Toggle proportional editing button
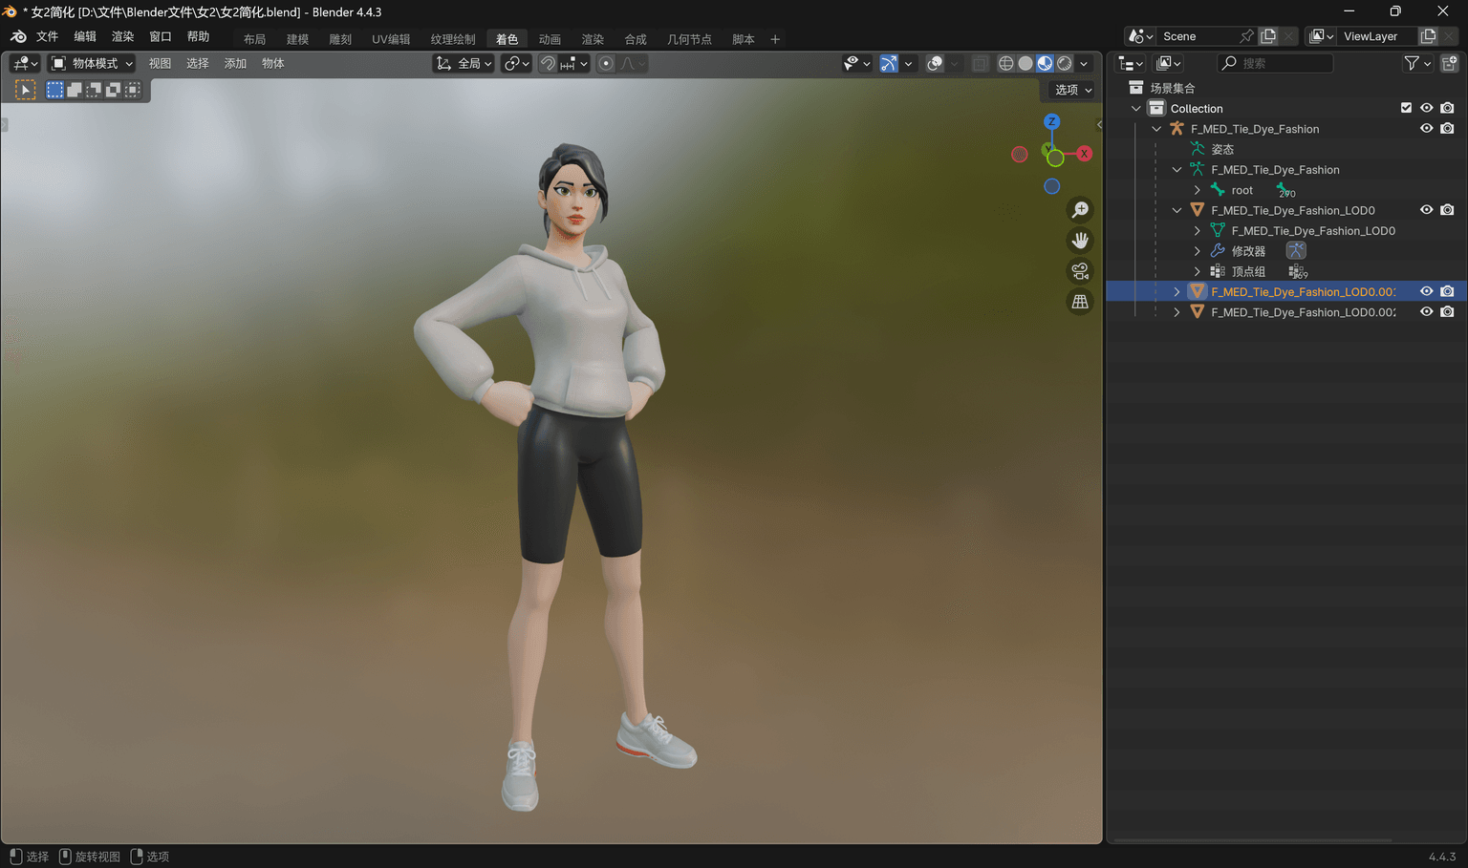This screenshot has width=1468, height=868. click(606, 63)
